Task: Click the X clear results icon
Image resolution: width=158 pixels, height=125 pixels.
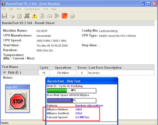Action: (x=27, y=16)
